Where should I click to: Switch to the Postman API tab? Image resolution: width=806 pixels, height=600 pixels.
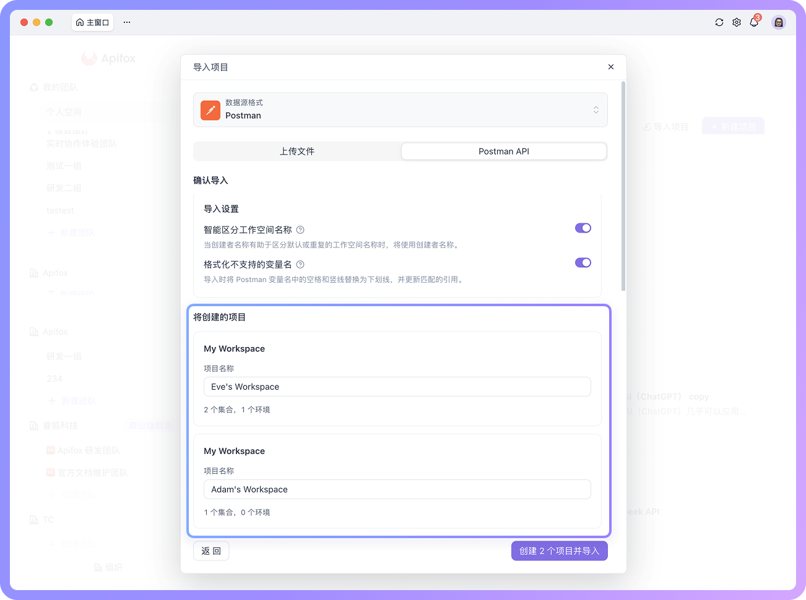click(x=504, y=152)
